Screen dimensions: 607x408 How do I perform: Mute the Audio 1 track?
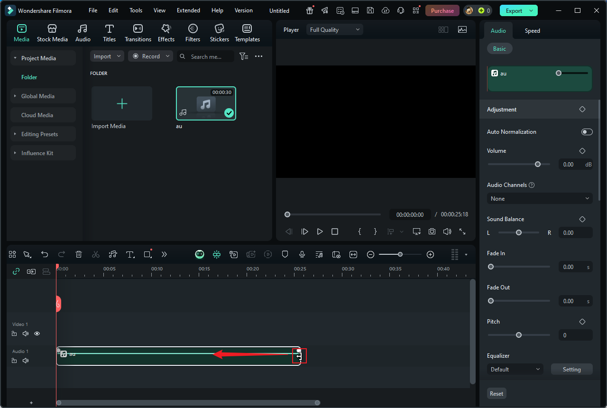(x=26, y=361)
